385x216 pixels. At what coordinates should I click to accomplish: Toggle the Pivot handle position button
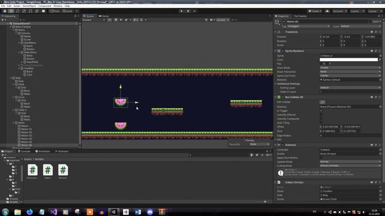[55, 11]
